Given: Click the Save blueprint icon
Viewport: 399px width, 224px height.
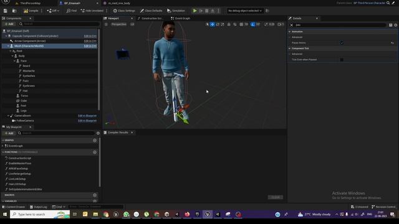Looking at the screenshot, I should pos(6,11).
